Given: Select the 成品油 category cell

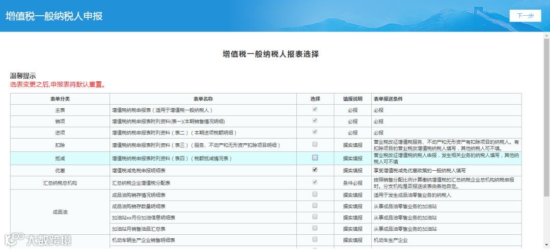Looking at the screenshot, I should [60, 212].
